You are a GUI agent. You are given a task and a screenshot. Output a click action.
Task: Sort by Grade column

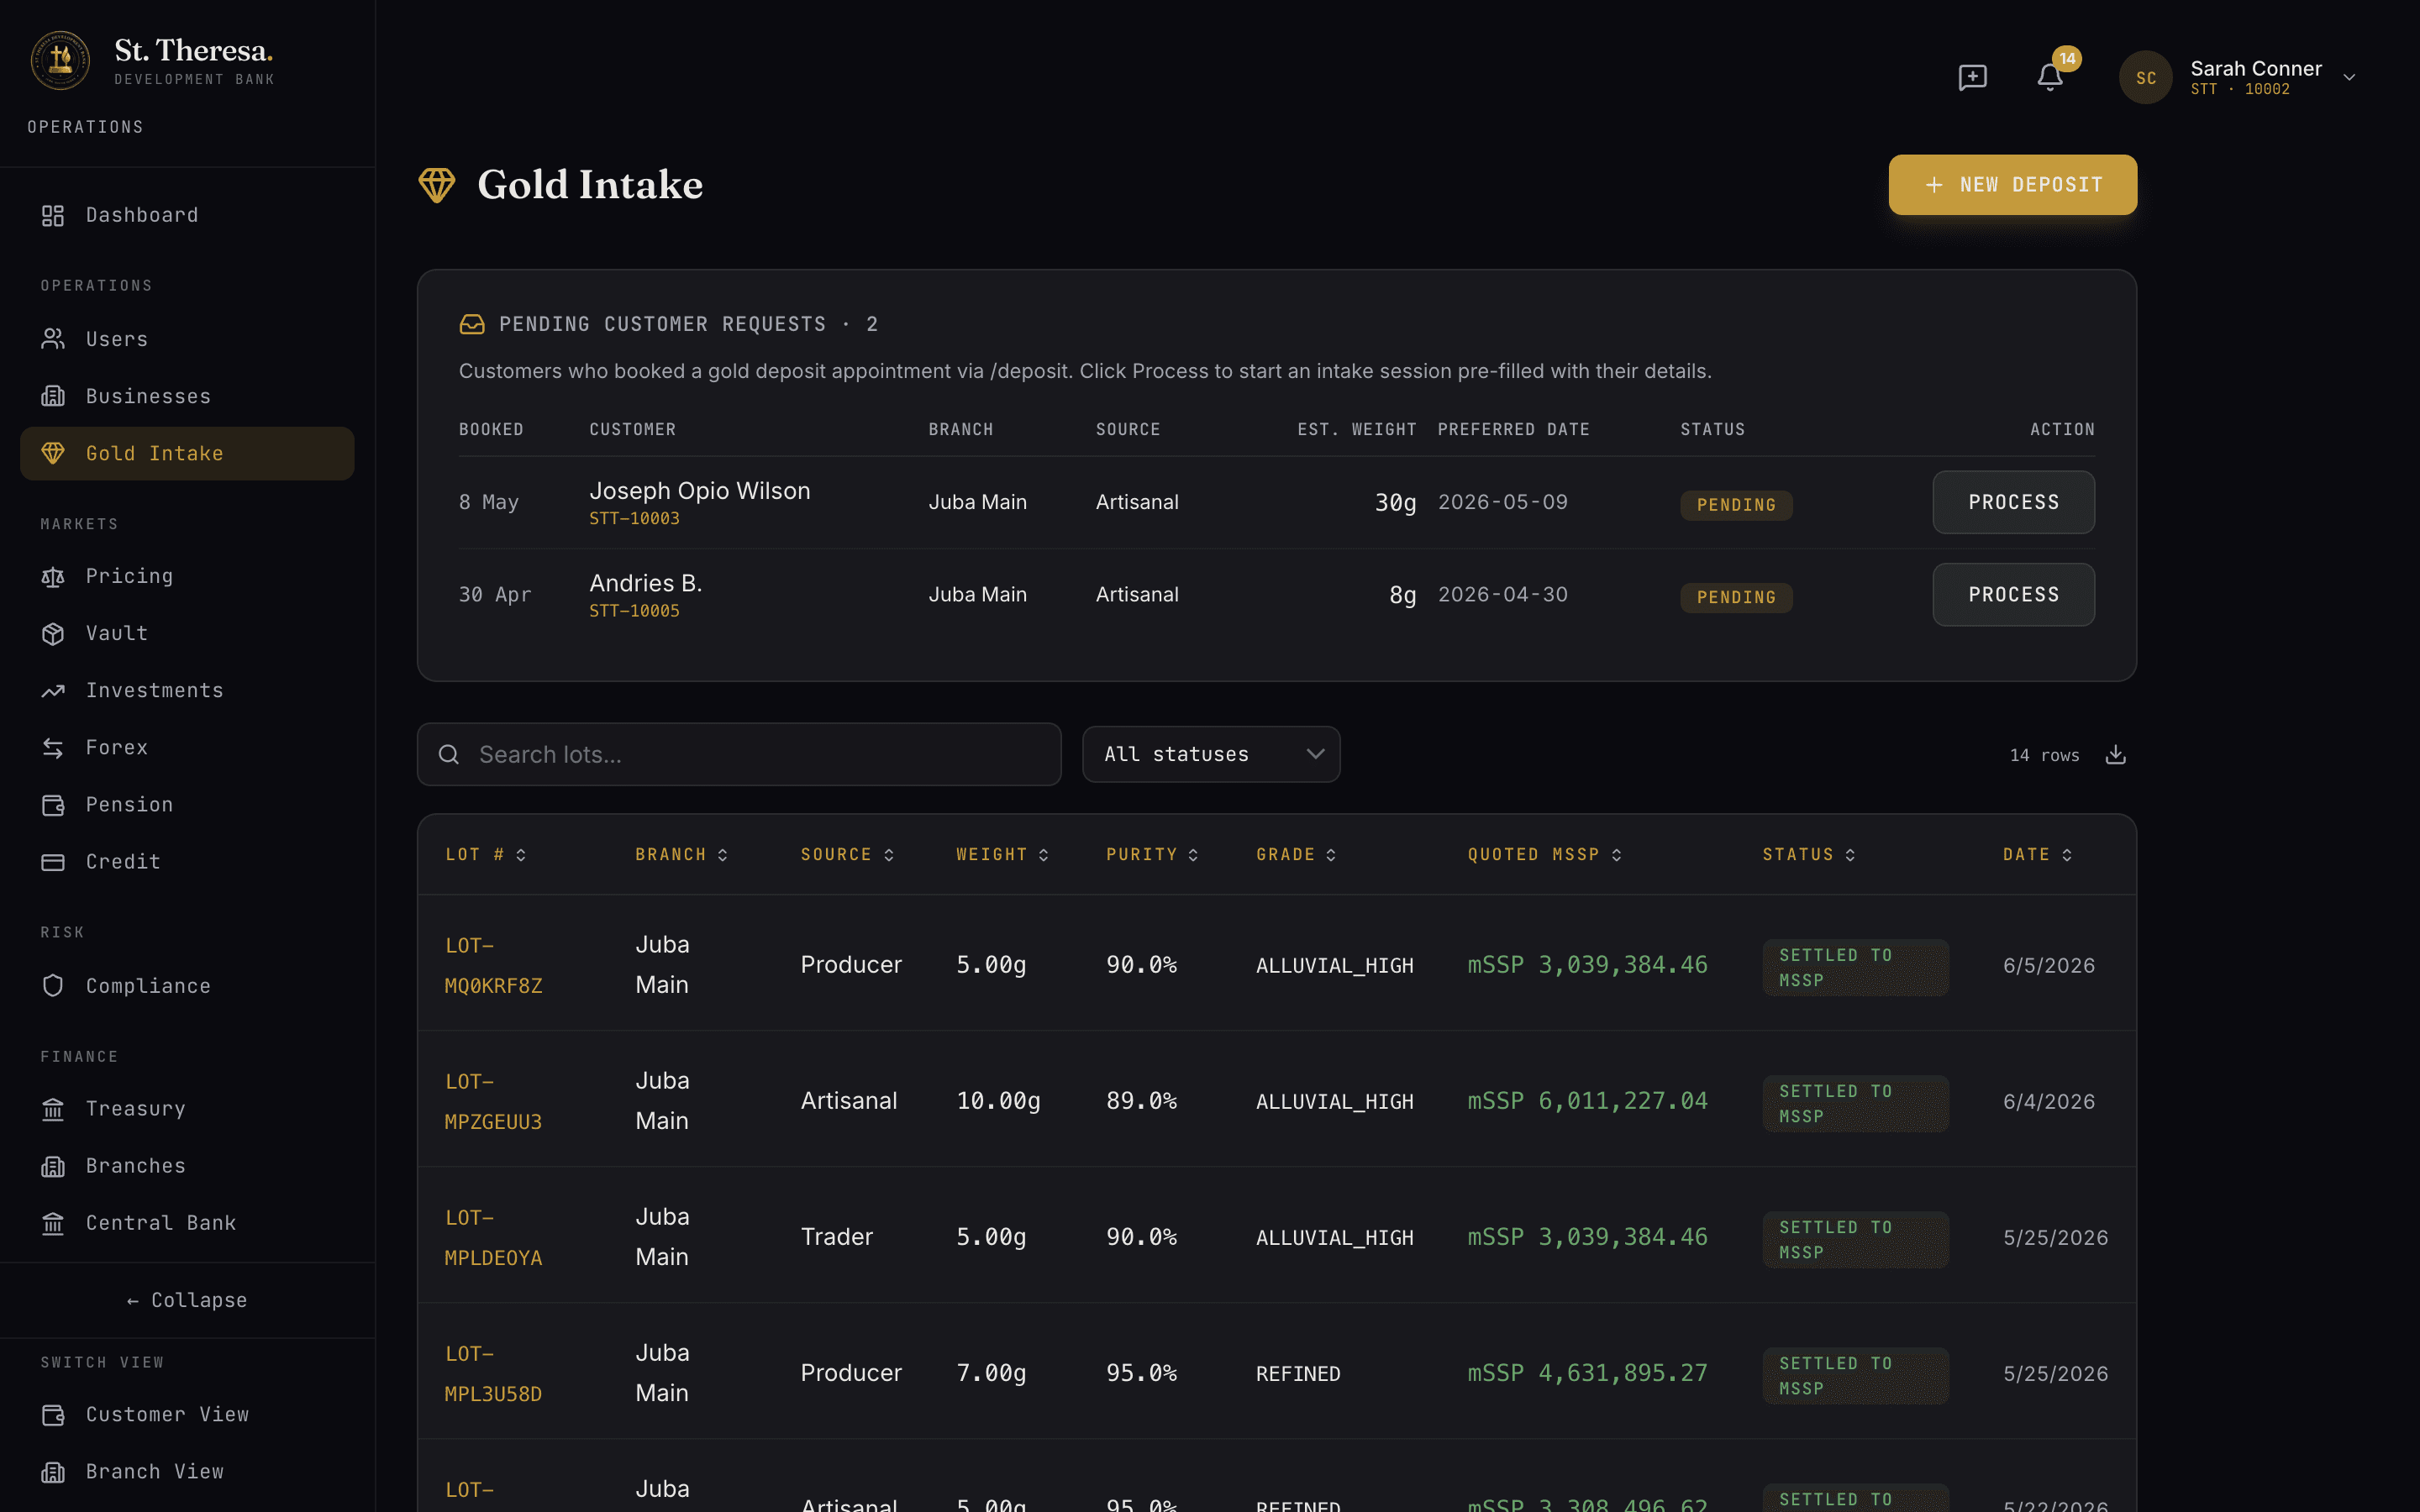(1296, 854)
